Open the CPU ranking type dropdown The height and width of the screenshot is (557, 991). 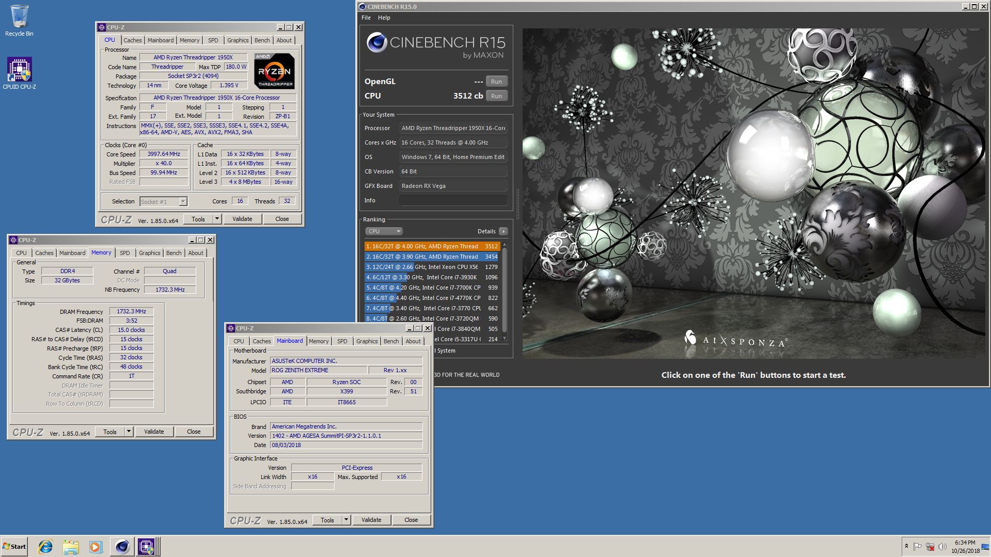tap(384, 231)
